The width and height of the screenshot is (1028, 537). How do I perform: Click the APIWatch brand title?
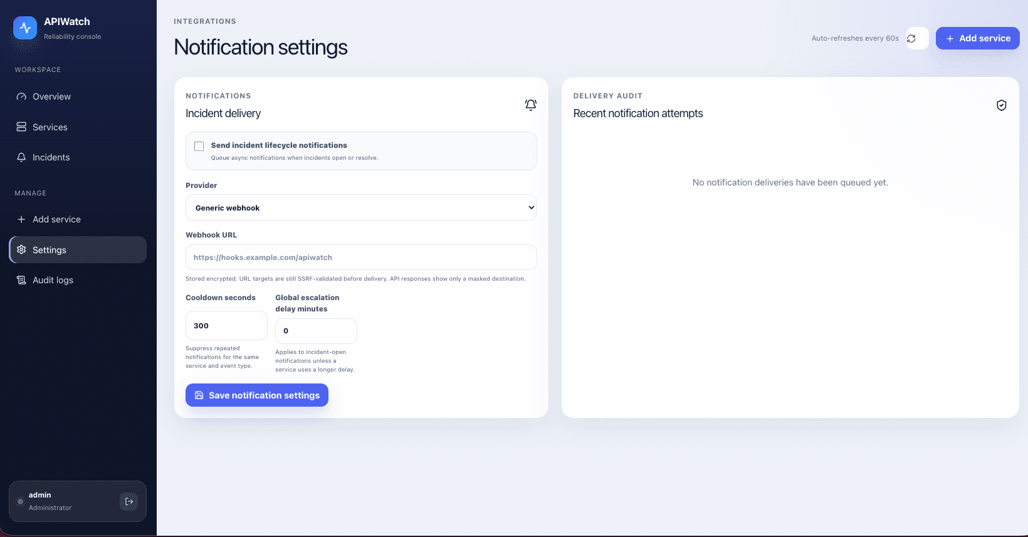click(67, 21)
